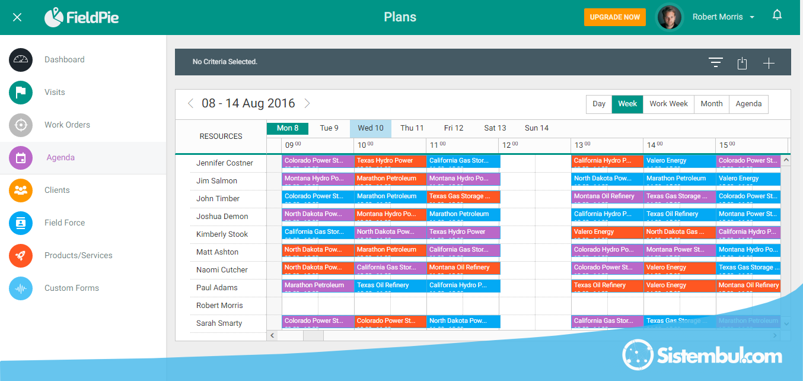The image size is (803, 381).
Task: Select Robert Morris resource row
Action: 220,306
